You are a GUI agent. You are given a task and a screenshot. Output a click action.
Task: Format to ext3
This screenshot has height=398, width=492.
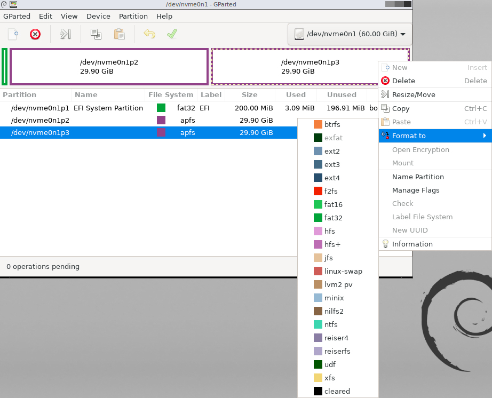(x=338, y=164)
